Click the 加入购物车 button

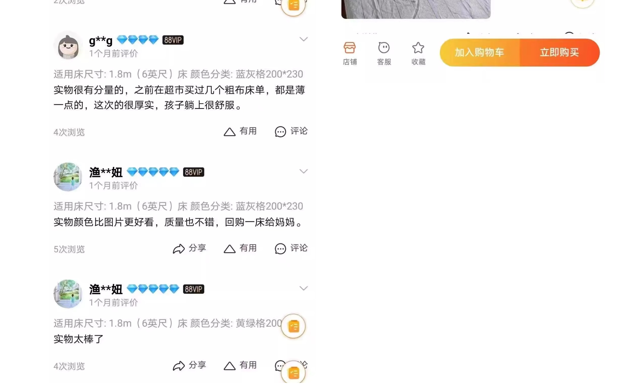click(x=479, y=52)
